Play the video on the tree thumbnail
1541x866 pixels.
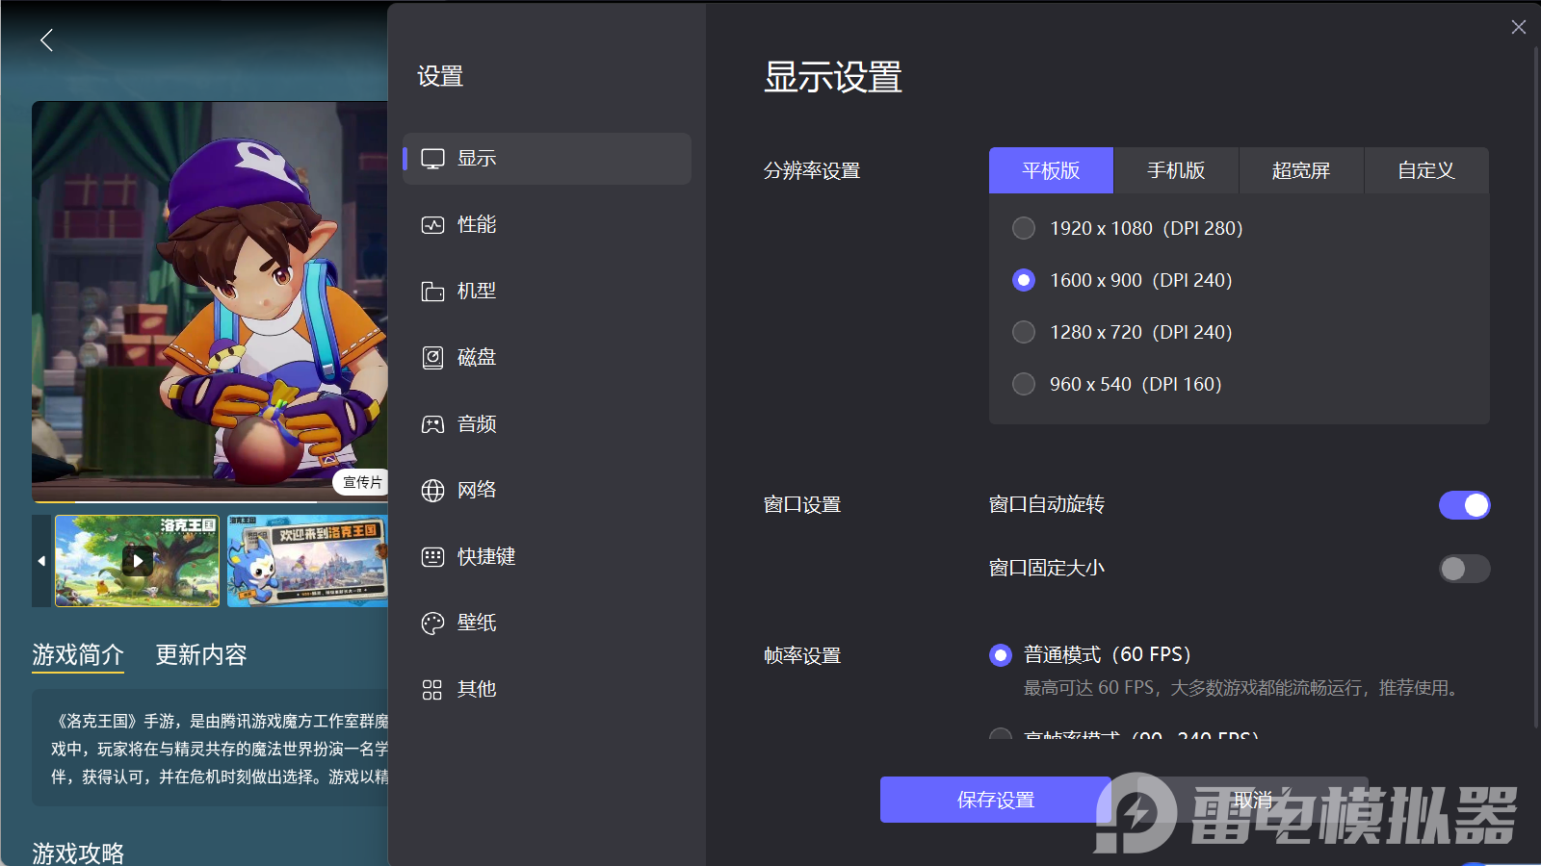coord(138,560)
